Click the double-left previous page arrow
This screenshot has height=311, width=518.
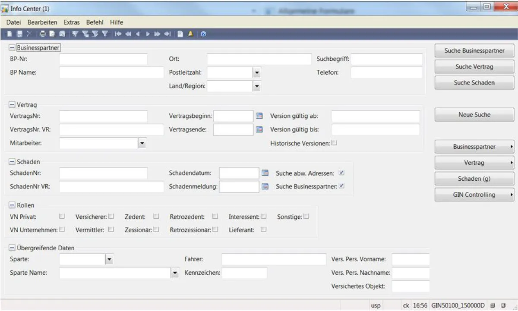(128, 35)
